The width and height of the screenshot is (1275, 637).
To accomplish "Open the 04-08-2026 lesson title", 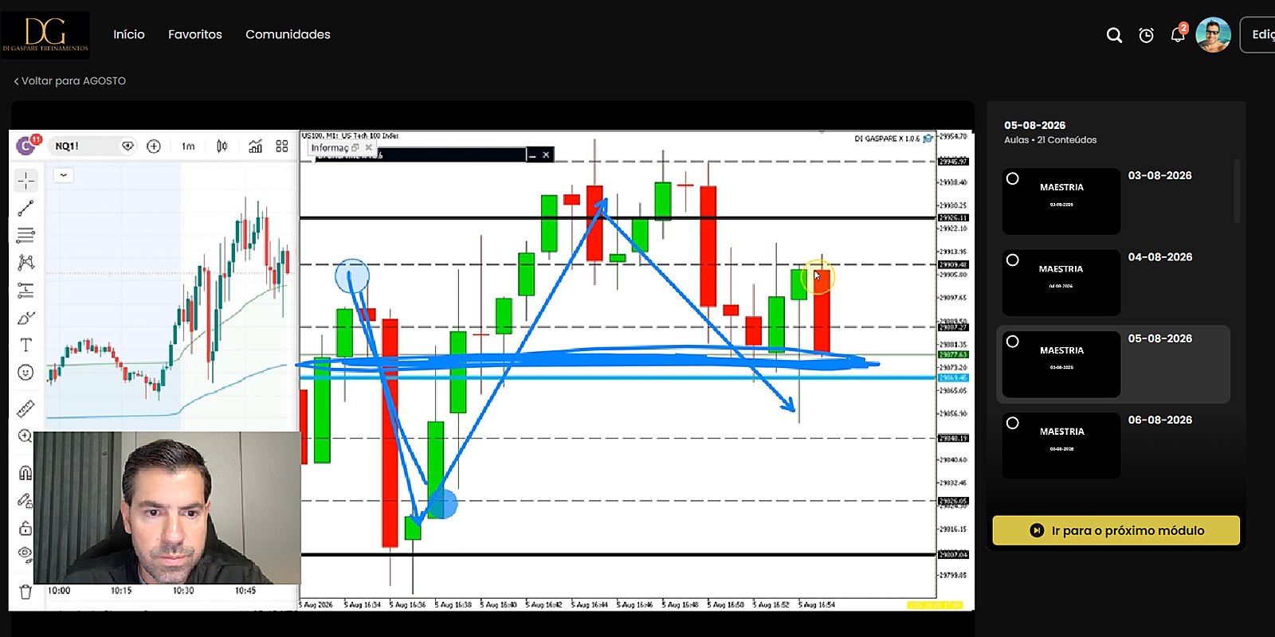I will pyautogui.click(x=1160, y=257).
